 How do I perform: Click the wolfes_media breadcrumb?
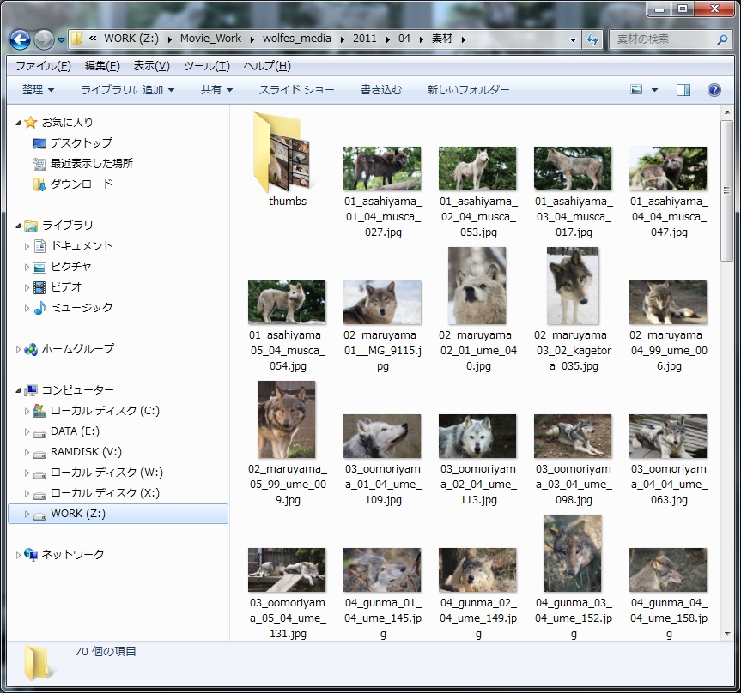[297, 39]
